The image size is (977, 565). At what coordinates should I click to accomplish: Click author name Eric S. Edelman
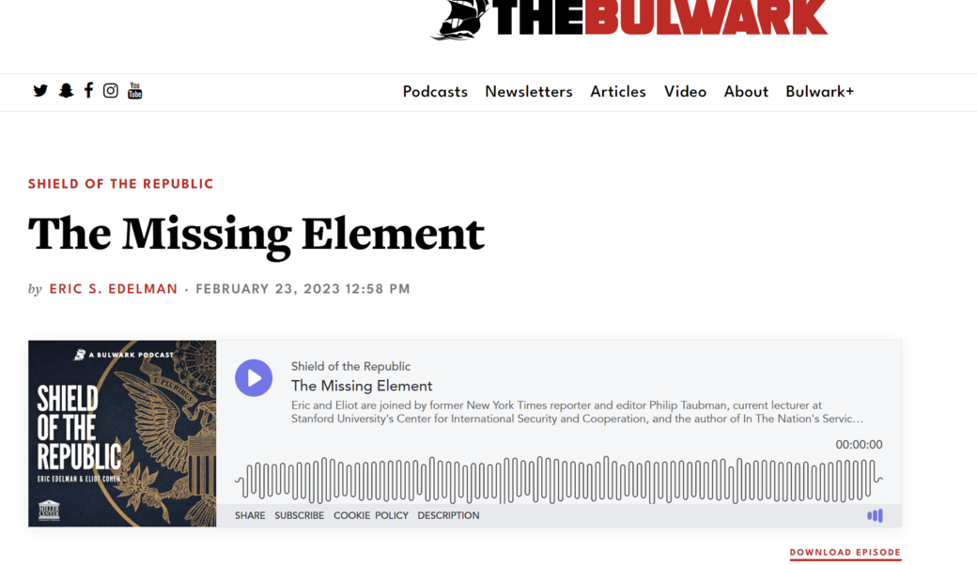pyautogui.click(x=114, y=289)
